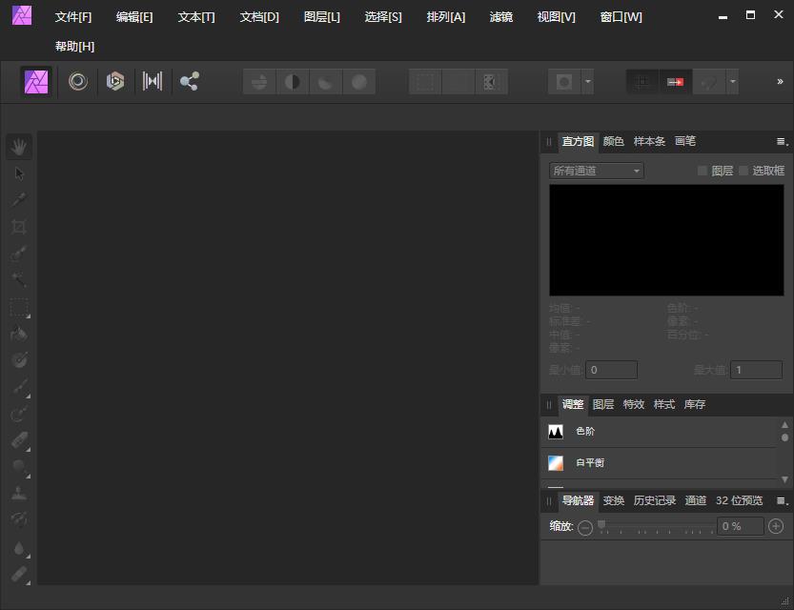794x610 pixels.
Task: Click the 最小值 input field
Action: [x=611, y=370]
